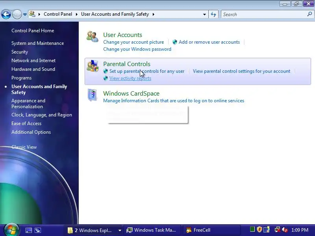
Task: Click the network computers tray icon
Action: pyautogui.click(x=267, y=230)
